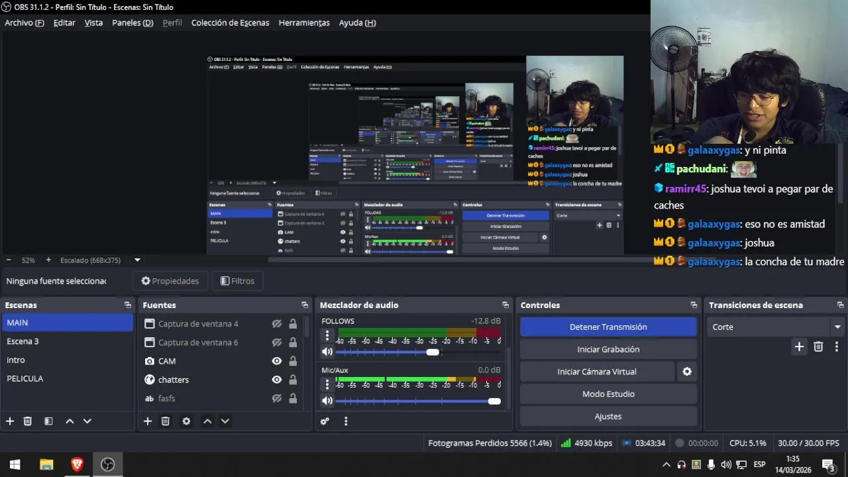
Task: Open advanced audio properties gear in mixer
Action: (325, 421)
